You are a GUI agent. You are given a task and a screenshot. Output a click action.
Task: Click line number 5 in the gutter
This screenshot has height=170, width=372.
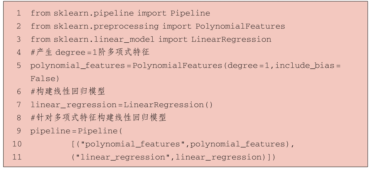pyautogui.click(x=18, y=66)
